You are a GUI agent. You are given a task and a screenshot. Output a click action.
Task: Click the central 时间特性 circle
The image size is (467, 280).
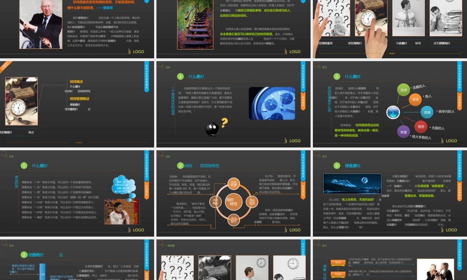click(x=233, y=202)
